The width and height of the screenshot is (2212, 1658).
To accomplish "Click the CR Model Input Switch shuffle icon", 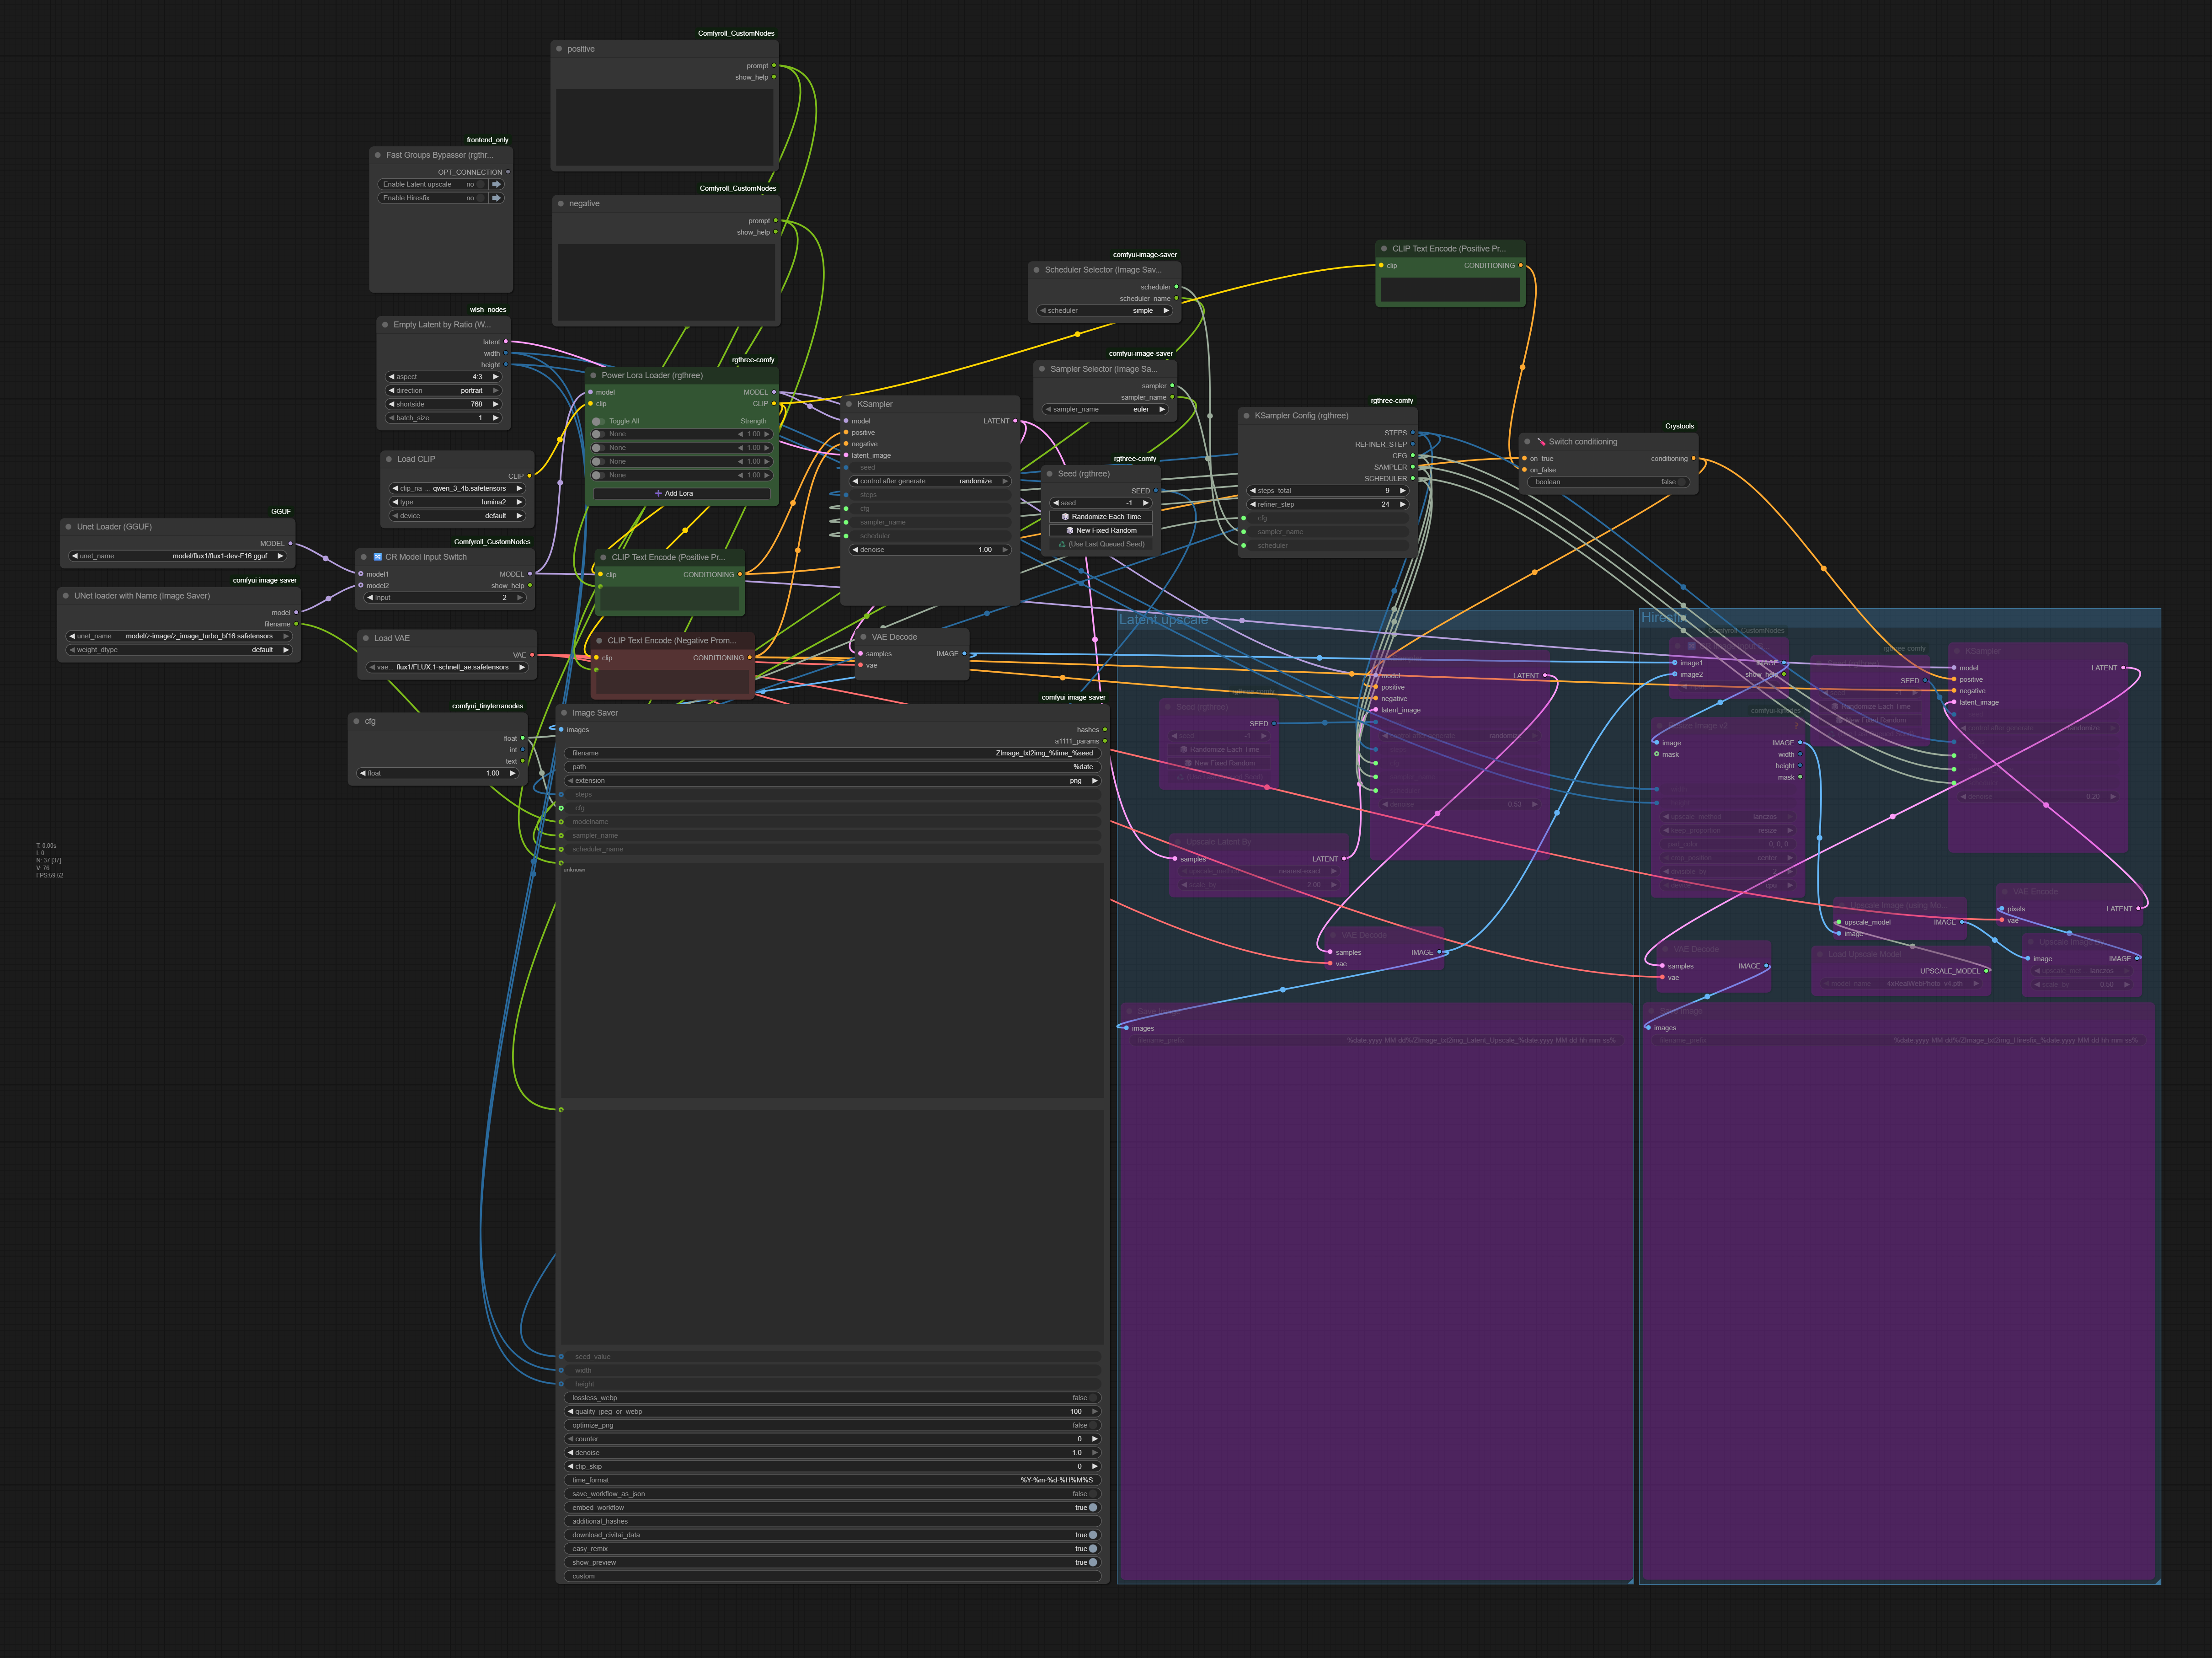I will (x=378, y=557).
